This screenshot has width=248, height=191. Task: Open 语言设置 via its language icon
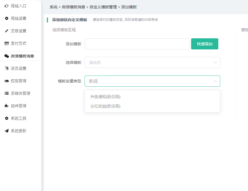click(7, 68)
